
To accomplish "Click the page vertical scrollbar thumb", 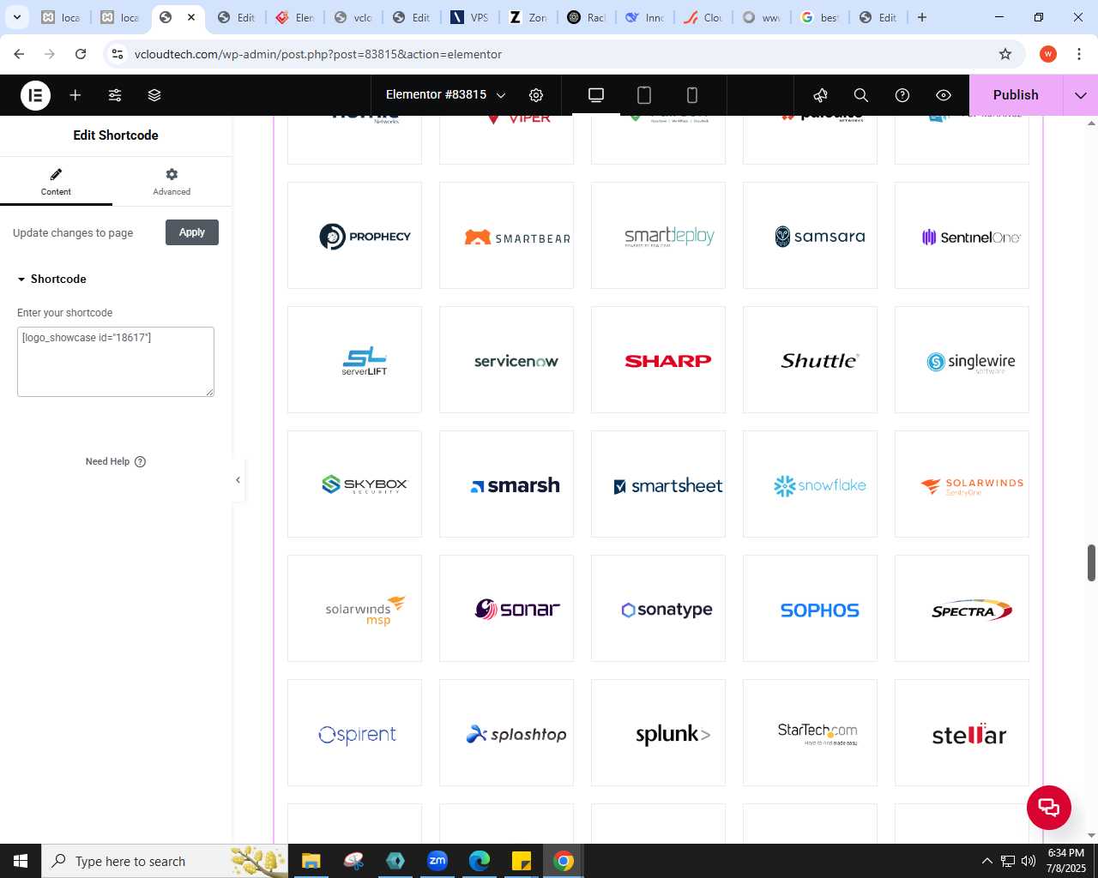I will (x=1091, y=562).
